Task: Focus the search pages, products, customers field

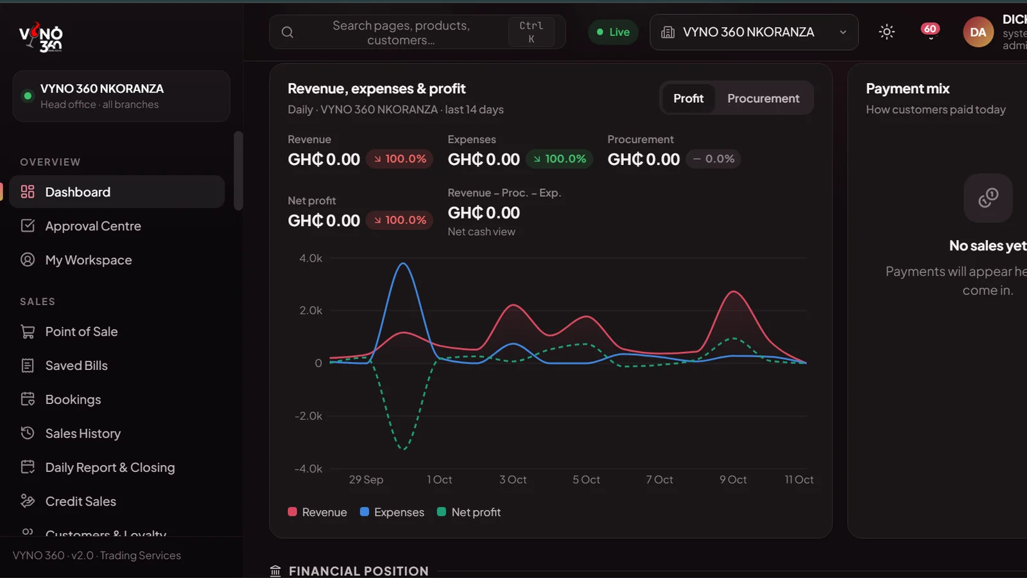Action: coord(417,32)
